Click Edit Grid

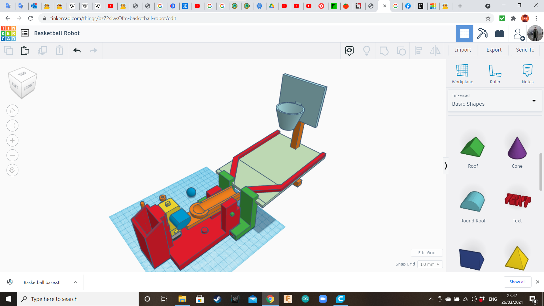coord(427,252)
